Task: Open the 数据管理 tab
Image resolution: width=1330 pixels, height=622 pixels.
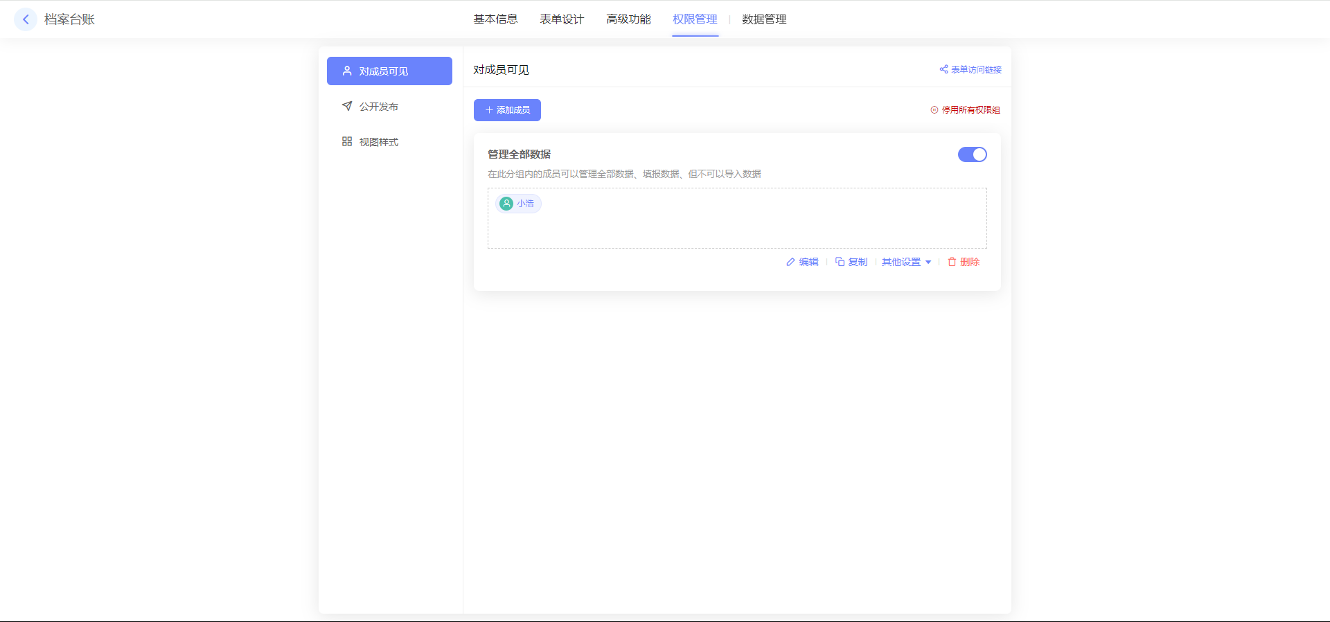Action: pos(764,19)
